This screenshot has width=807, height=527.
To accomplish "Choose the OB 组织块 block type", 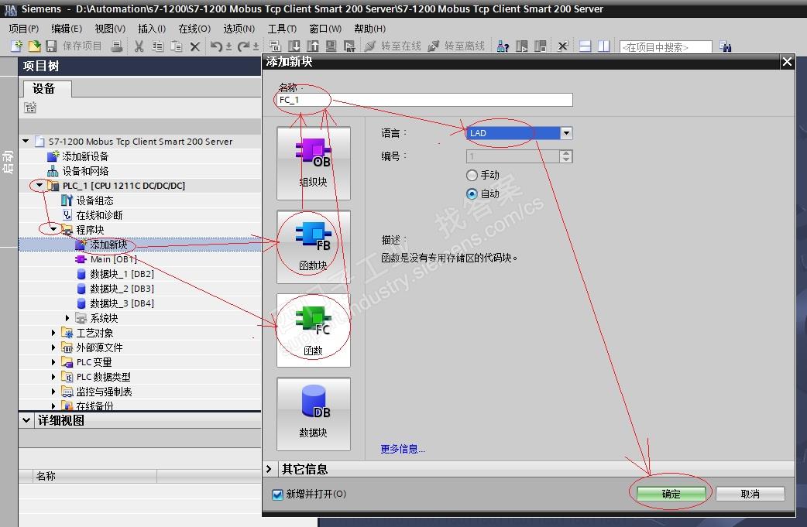I will coord(314,163).
